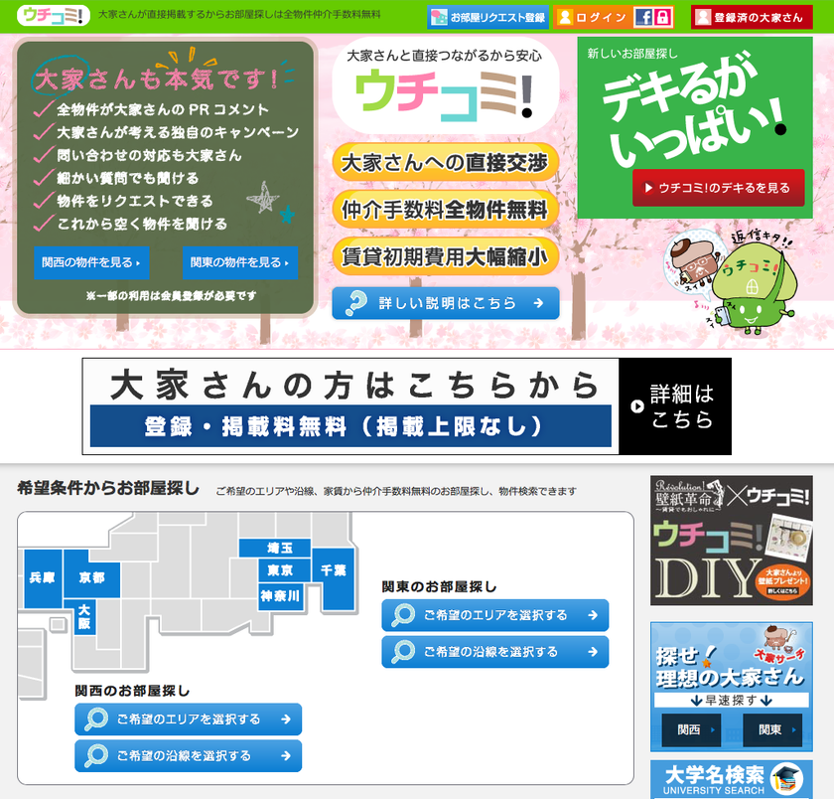
Task: Click 新しくはこちら on the DIY banner
Action: pos(782,590)
